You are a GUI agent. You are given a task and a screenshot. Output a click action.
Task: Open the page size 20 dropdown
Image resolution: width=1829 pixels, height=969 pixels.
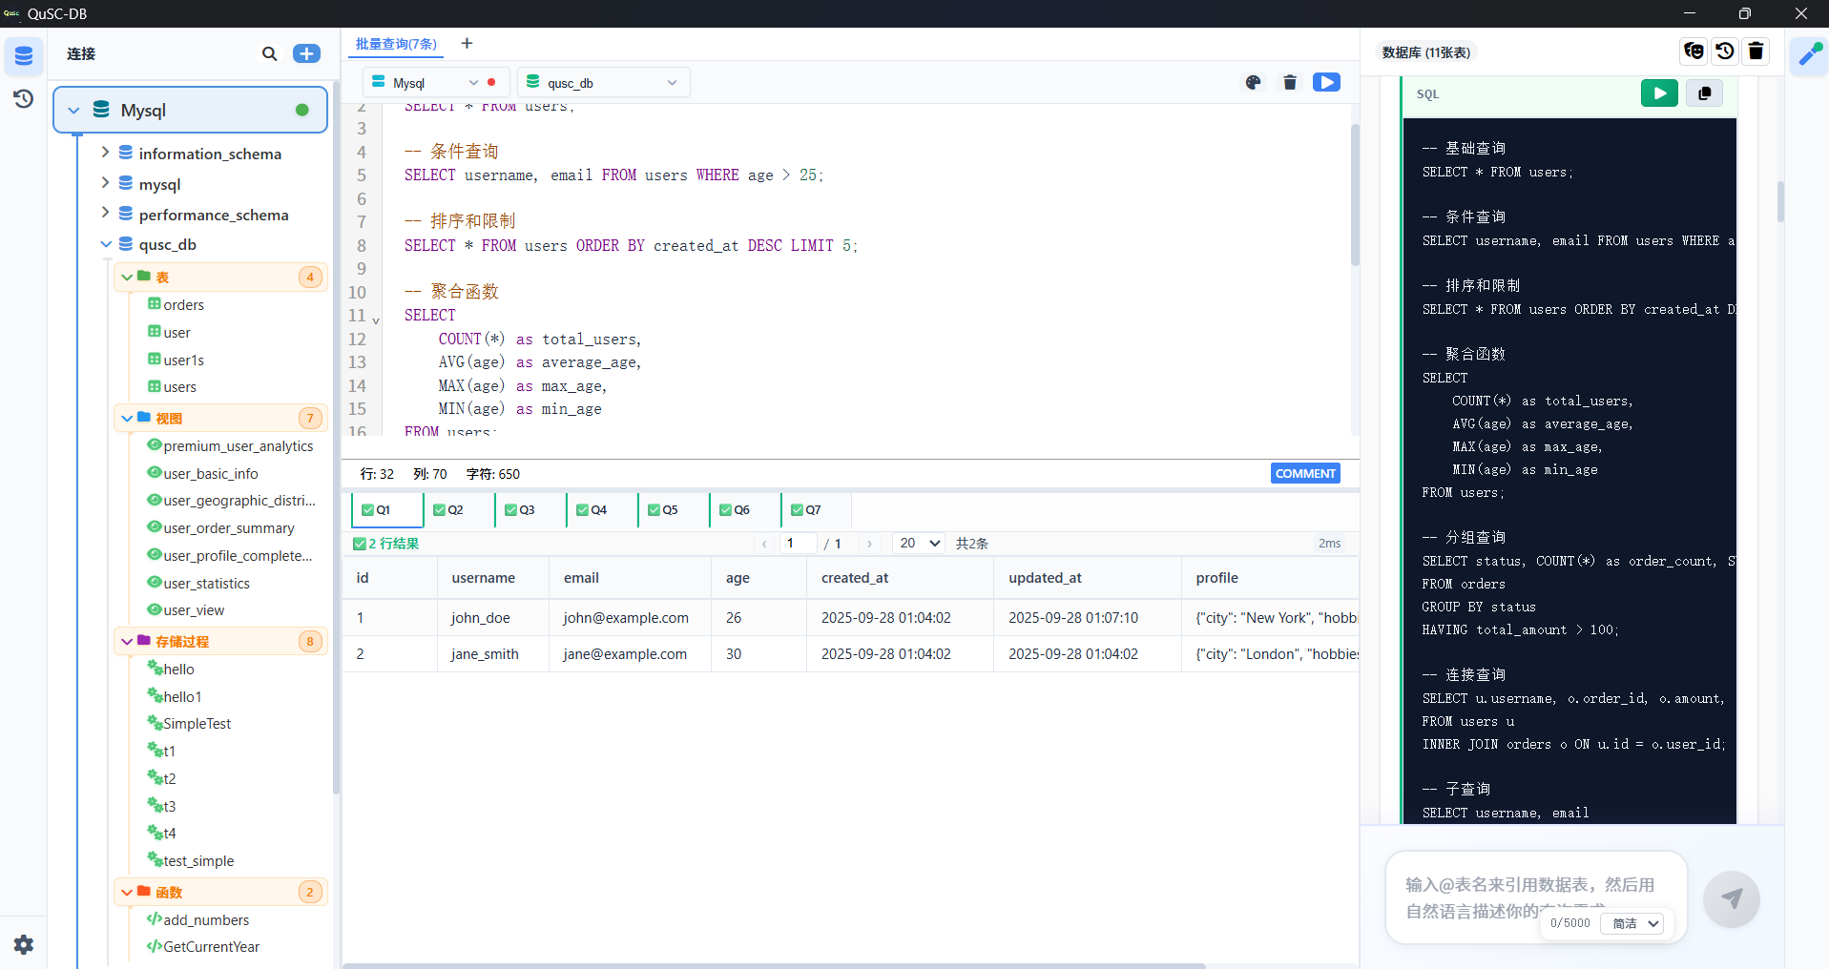(x=919, y=544)
